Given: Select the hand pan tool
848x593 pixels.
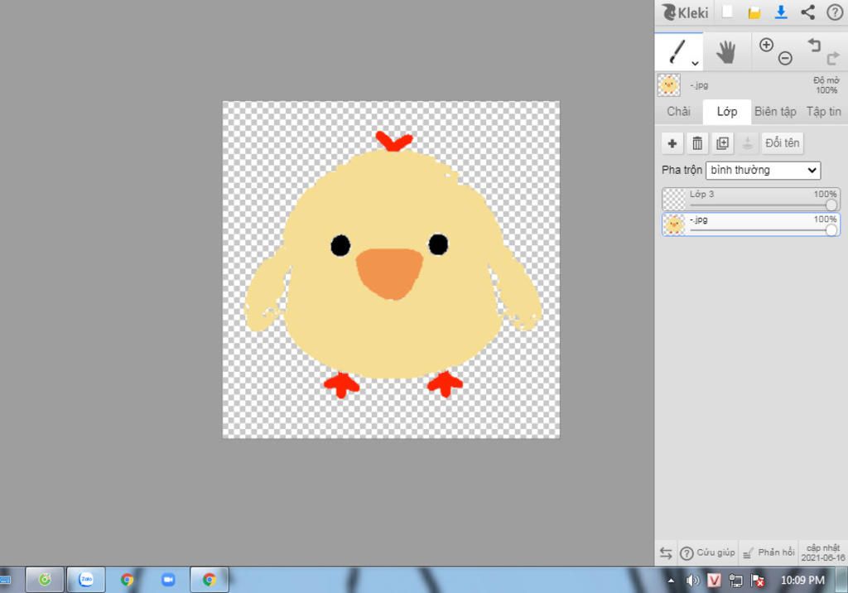Looking at the screenshot, I should (x=725, y=52).
